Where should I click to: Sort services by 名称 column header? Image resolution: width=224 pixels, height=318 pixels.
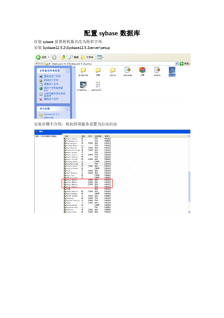coord(72,136)
